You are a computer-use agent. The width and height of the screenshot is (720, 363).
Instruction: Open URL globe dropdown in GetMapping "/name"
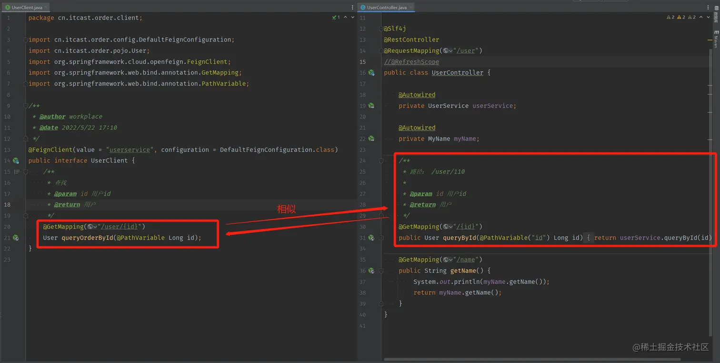click(448, 260)
